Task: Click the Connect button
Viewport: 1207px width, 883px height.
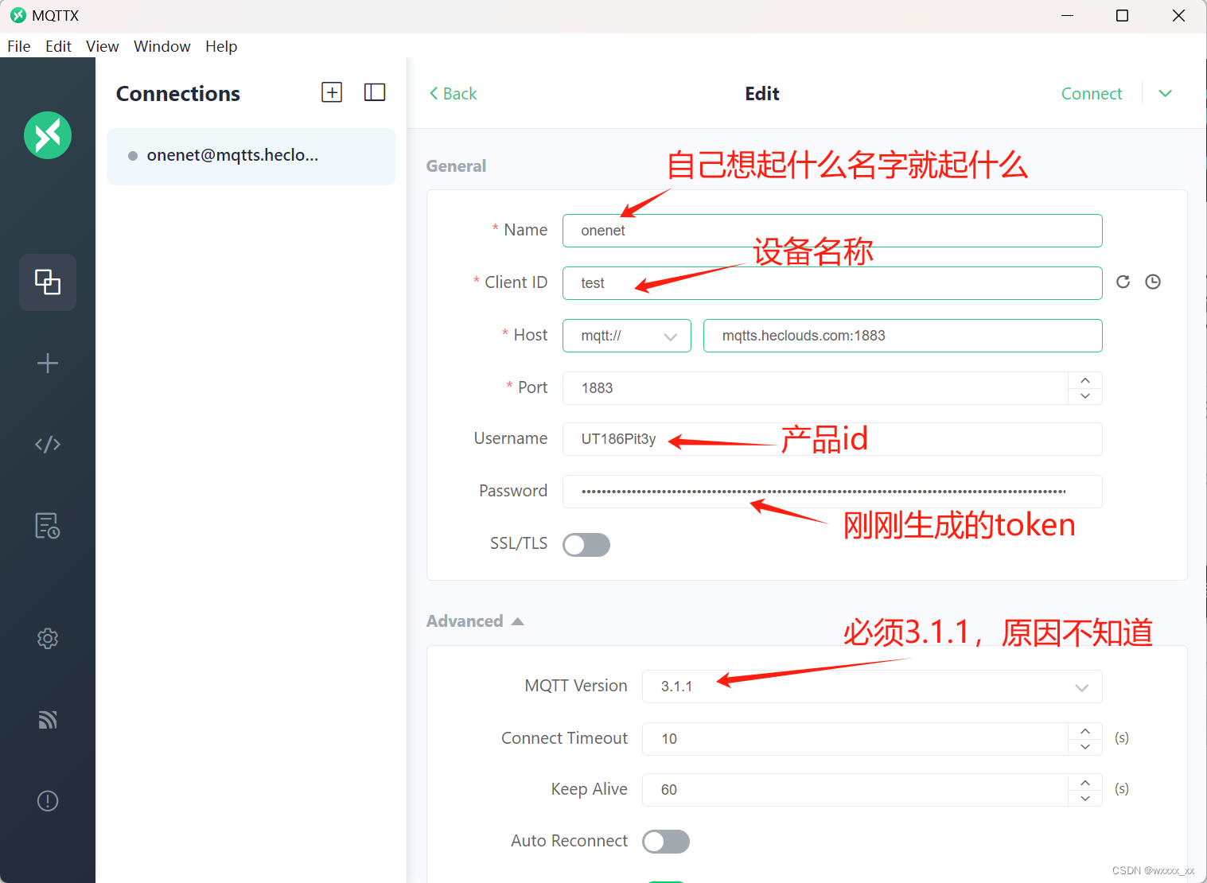Action: coord(1091,93)
